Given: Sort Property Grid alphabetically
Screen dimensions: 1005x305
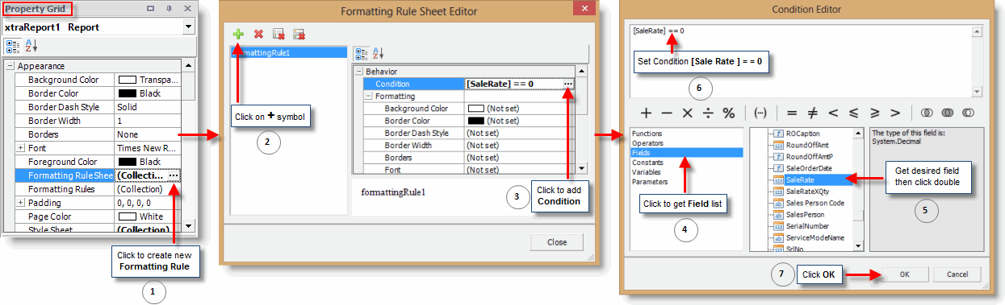Looking at the screenshot, I should tap(31, 46).
